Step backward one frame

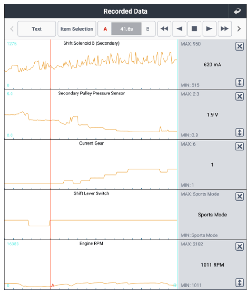[179, 29]
